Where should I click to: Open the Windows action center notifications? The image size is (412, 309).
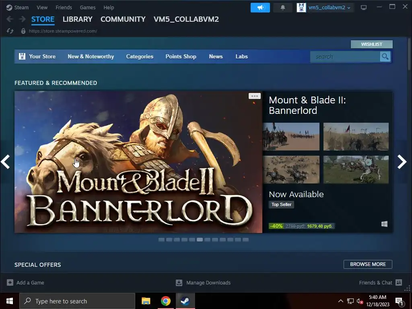coord(400,302)
